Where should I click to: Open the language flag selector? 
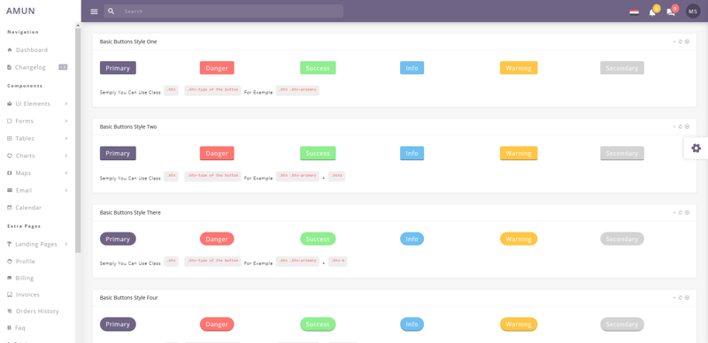[x=634, y=11]
